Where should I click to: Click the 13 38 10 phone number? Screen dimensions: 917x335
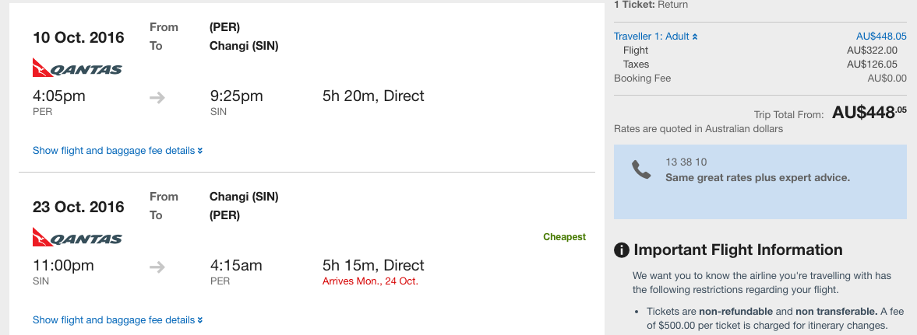pyautogui.click(x=686, y=162)
